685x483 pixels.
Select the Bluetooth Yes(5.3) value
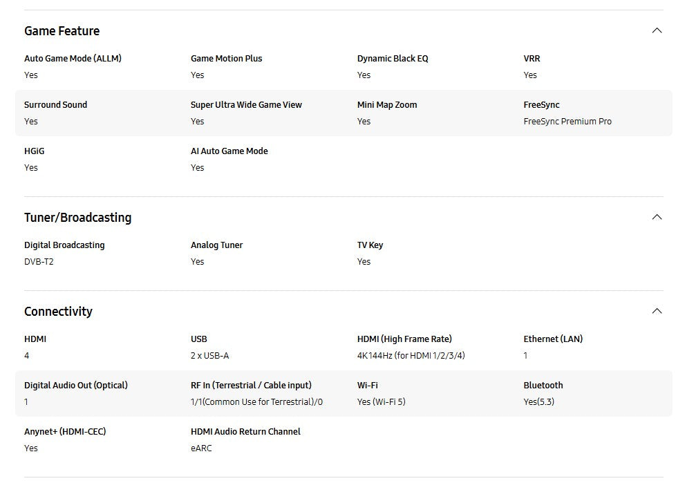(538, 402)
